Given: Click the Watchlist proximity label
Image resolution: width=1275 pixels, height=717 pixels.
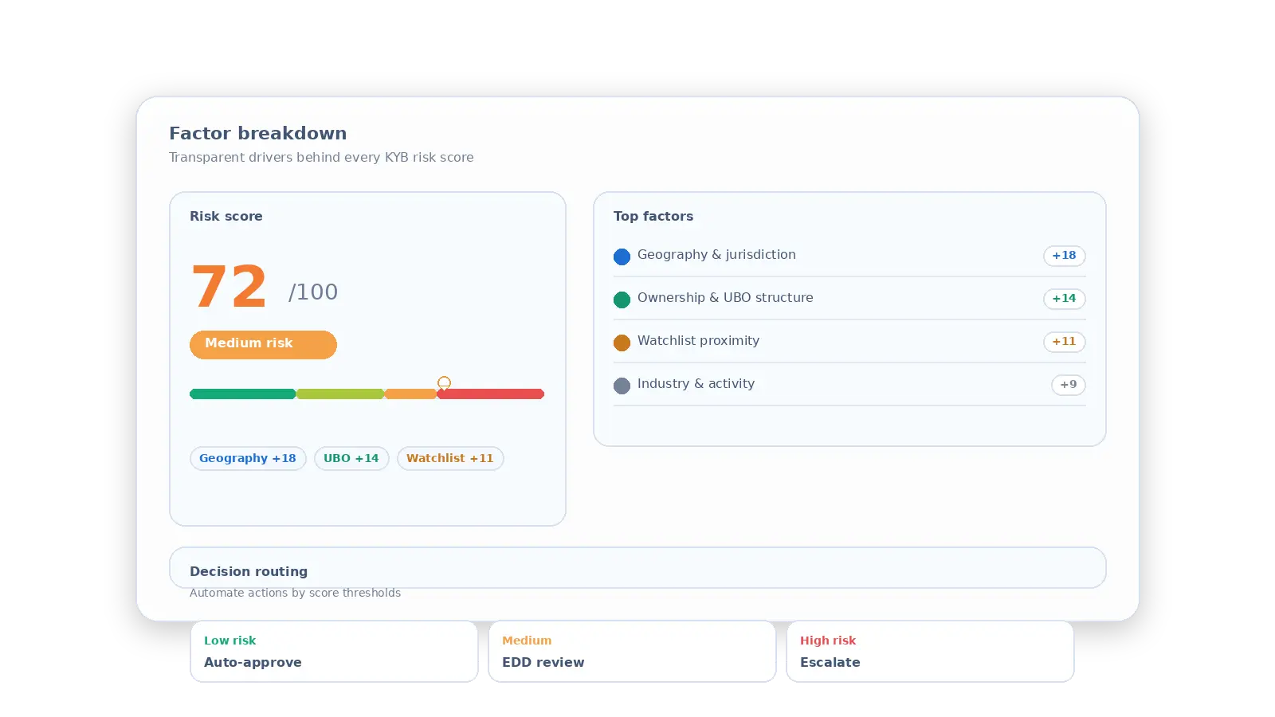Looking at the screenshot, I should (x=698, y=341).
